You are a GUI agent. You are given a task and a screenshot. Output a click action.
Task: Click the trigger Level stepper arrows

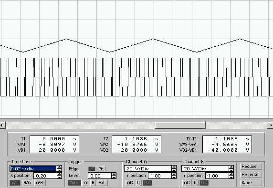click(x=114, y=176)
